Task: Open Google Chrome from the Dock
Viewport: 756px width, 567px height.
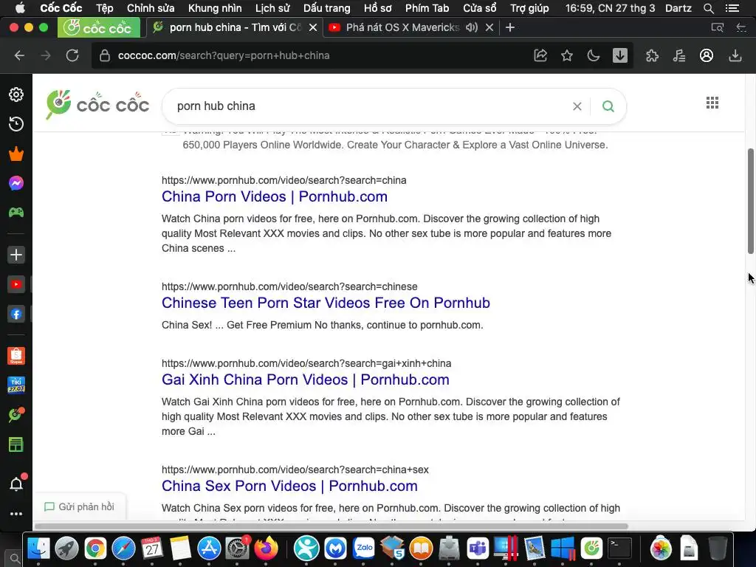Action: point(95,549)
